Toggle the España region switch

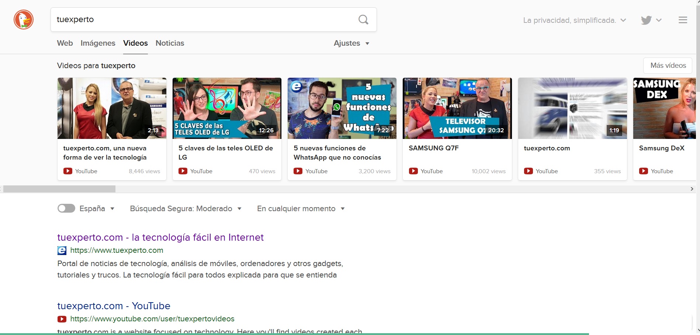point(66,209)
